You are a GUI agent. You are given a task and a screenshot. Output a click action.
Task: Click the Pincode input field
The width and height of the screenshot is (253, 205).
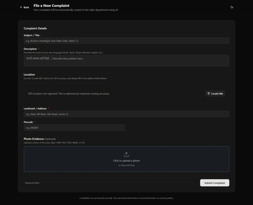pos(74,128)
